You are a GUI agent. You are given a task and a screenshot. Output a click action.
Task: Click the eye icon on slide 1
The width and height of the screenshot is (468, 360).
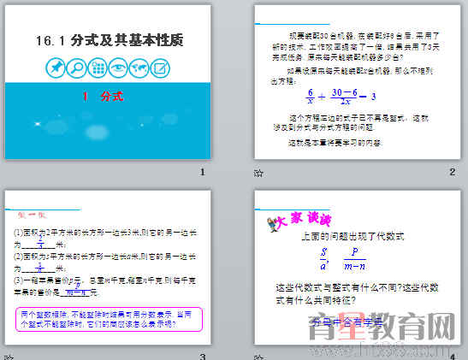(118, 68)
